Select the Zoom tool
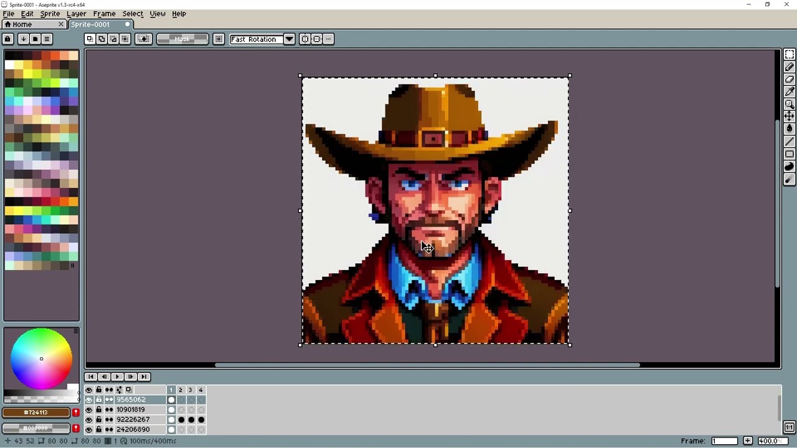Viewport: 797px width, 448px height. (x=790, y=105)
